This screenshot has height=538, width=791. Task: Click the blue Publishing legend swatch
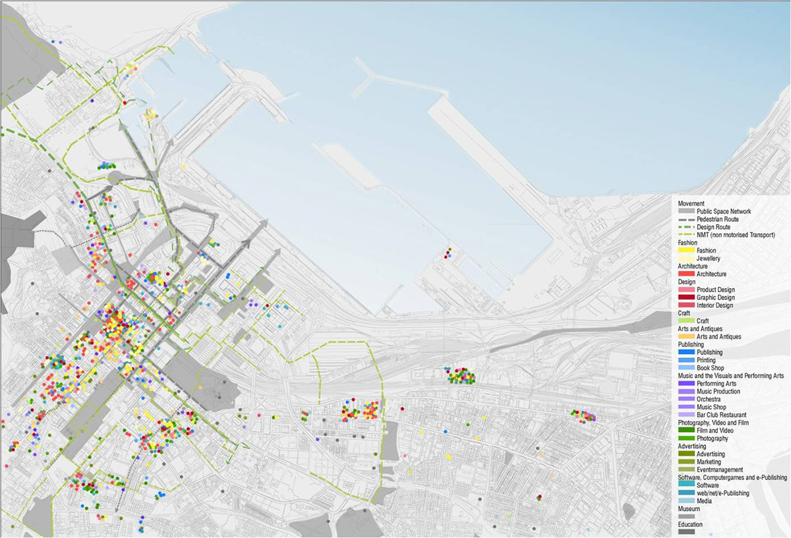coord(686,353)
